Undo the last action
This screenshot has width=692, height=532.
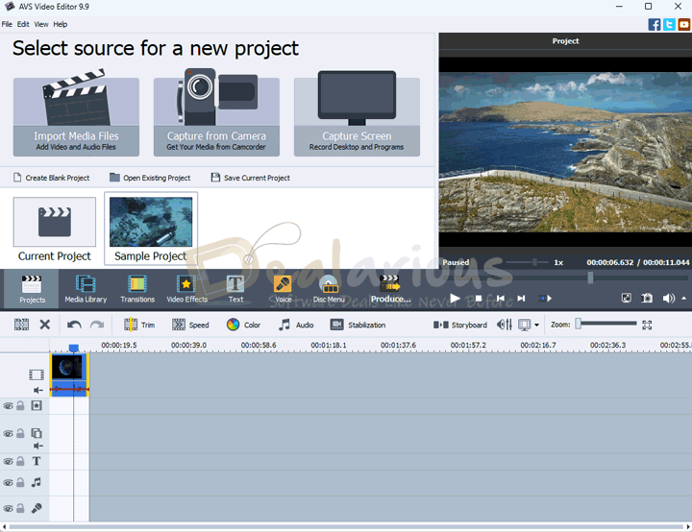pyautogui.click(x=74, y=326)
